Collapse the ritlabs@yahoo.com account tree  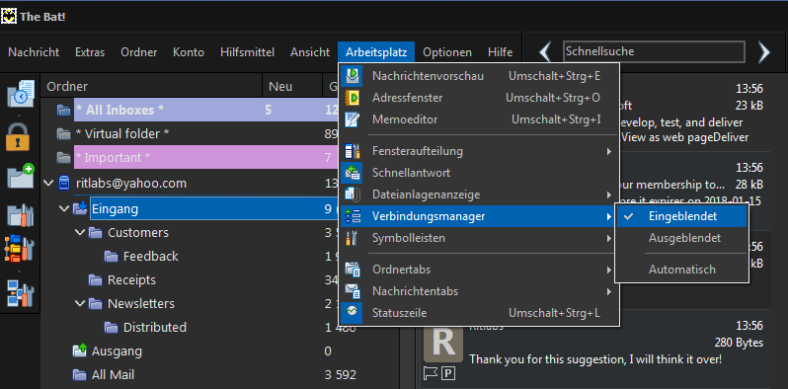(48, 184)
